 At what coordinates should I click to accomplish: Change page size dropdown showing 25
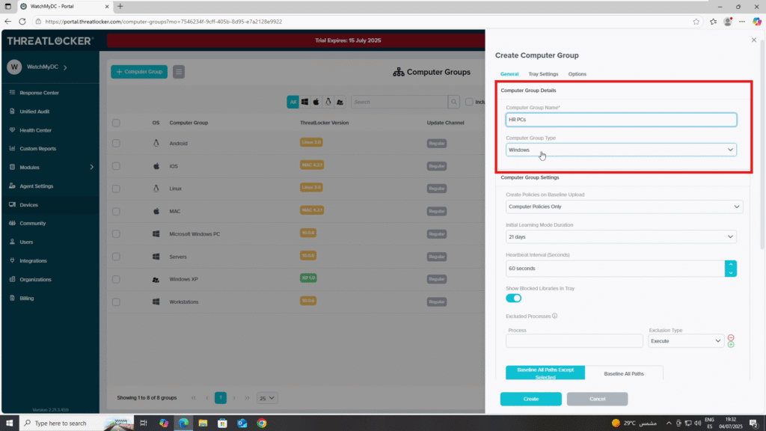click(267, 398)
